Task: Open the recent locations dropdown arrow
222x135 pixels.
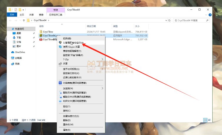Action: click(x=20, y=21)
